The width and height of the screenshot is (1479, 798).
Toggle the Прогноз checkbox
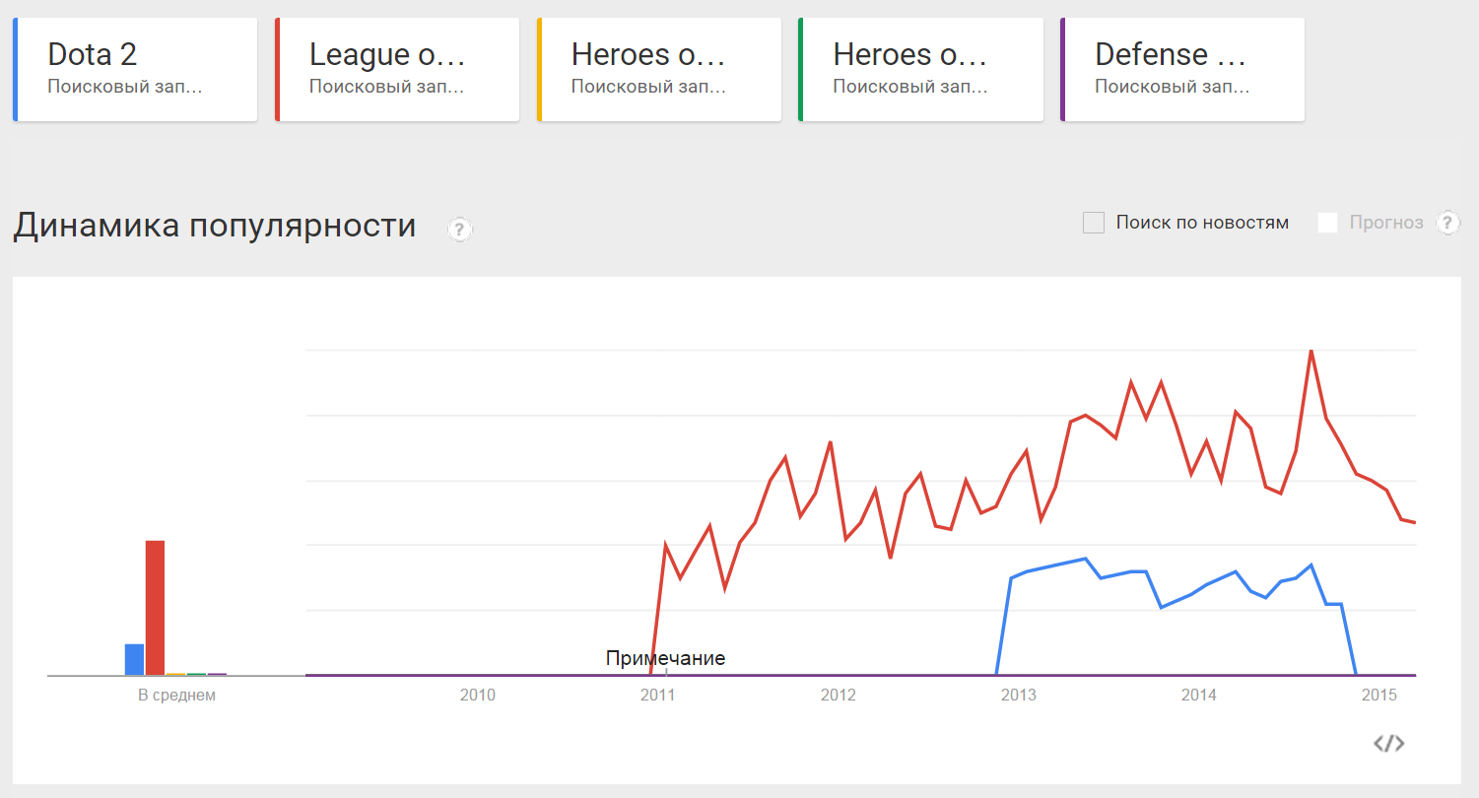click(x=1328, y=223)
